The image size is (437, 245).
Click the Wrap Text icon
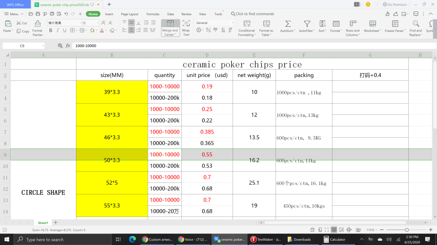[x=186, y=24]
